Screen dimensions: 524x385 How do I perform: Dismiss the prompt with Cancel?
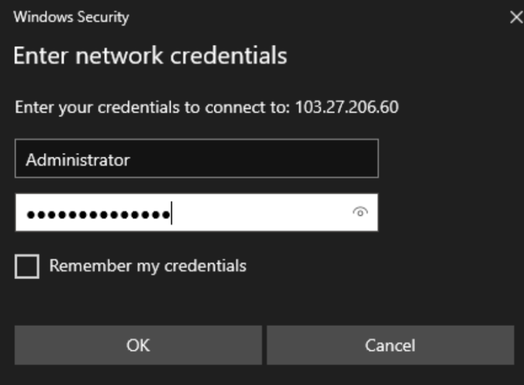(x=390, y=345)
